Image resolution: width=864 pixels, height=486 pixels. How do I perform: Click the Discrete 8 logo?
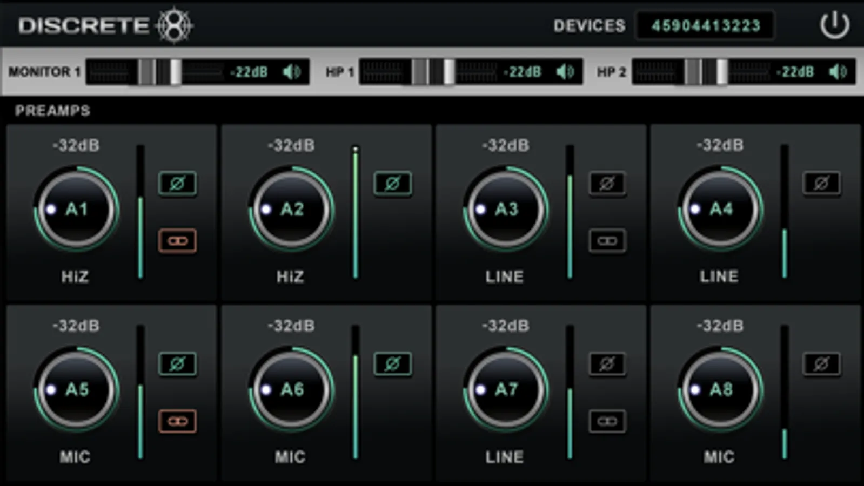[x=105, y=25]
